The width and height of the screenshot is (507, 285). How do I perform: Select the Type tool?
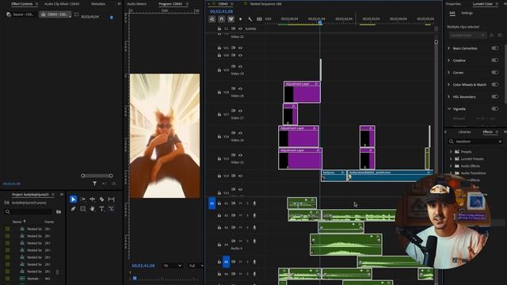(x=101, y=209)
